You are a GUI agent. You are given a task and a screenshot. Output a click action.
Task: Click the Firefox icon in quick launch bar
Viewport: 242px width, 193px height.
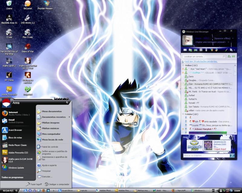44,191
